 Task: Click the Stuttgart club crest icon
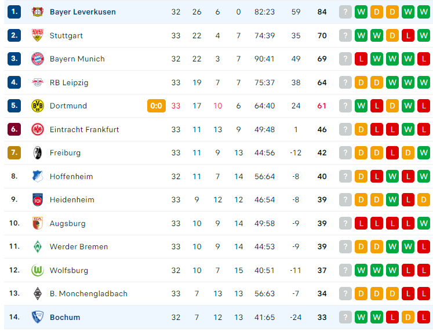point(38,35)
